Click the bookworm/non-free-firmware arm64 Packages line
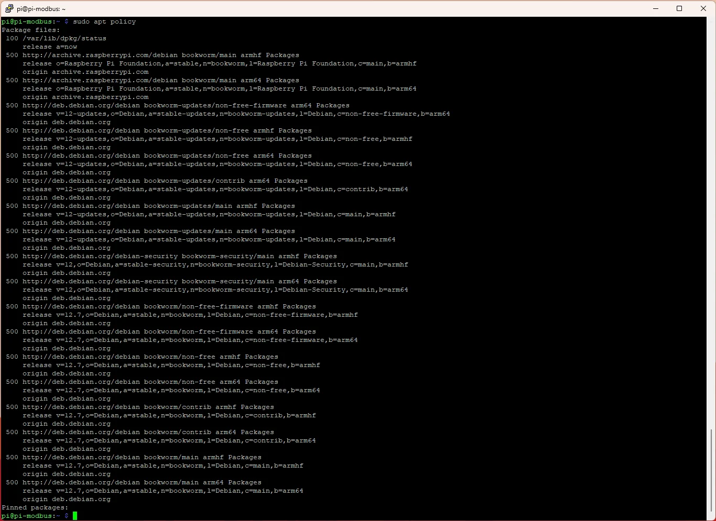 pyautogui.click(x=161, y=331)
